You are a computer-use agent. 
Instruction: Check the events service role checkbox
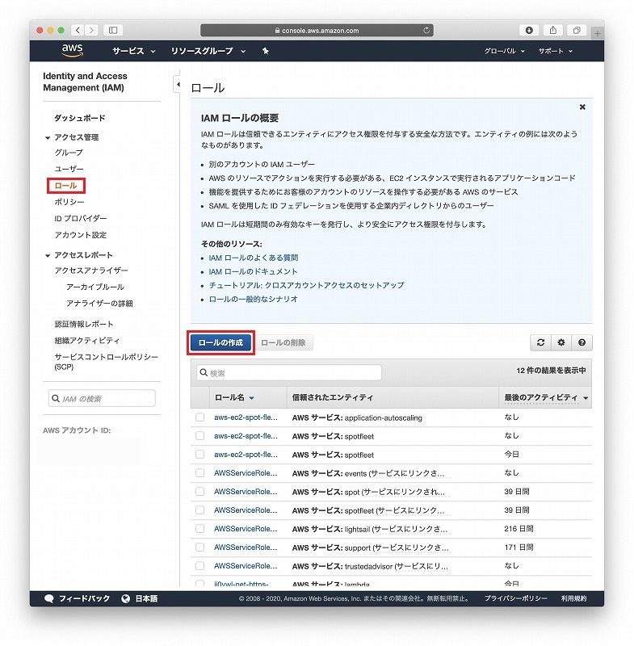pyautogui.click(x=199, y=473)
